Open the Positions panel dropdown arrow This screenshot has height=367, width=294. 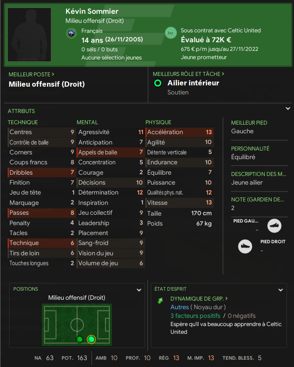click(x=139, y=290)
